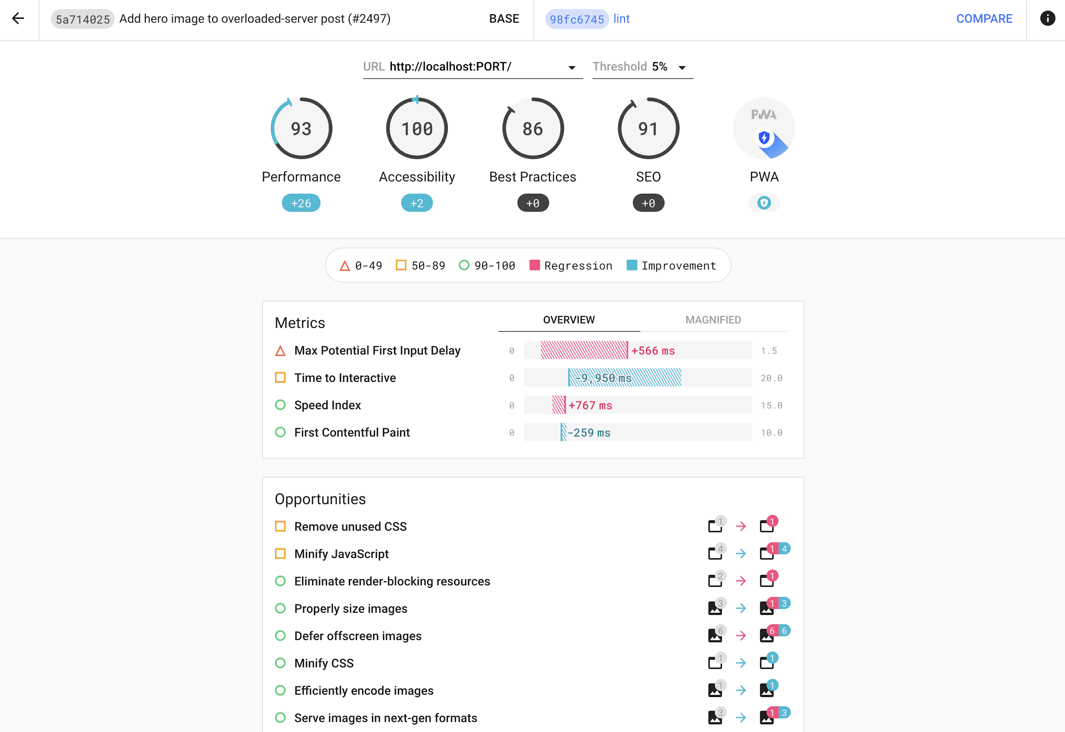The height and width of the screenshot is (732, 1065).
Task: Click the First Contentful Paint metric row
Action: 532,433
